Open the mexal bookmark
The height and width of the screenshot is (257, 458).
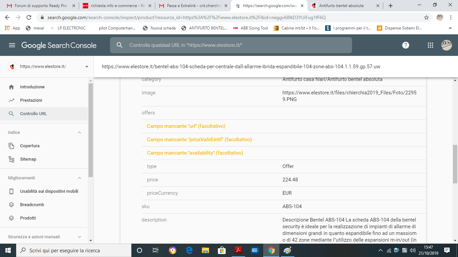(x=35, y=28)
